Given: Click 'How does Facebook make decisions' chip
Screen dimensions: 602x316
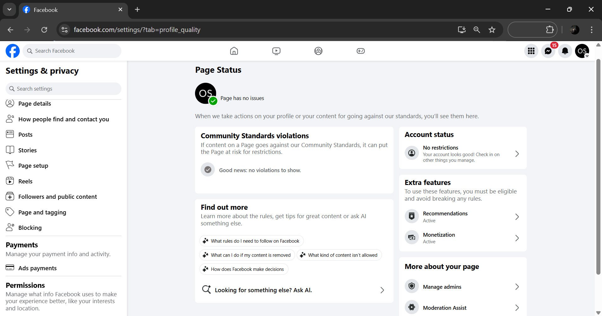Looking at the screenshot, I should tap(244, 269).
